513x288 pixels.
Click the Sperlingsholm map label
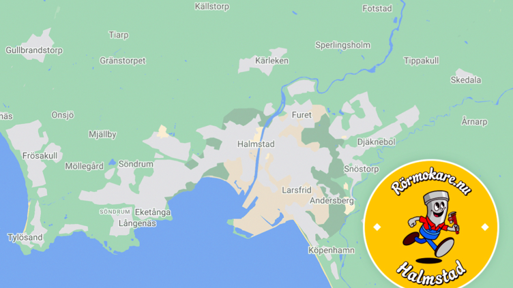(x=343, y=45)
